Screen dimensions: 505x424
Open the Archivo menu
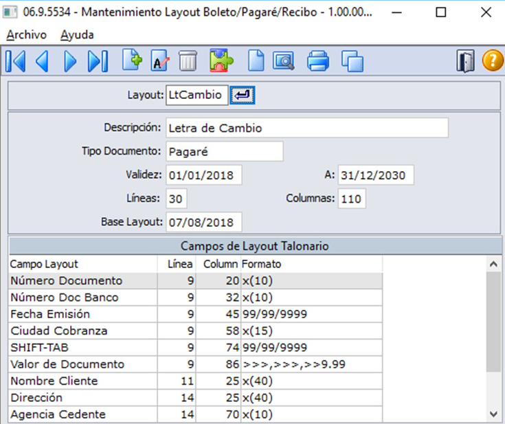(26, 35)
